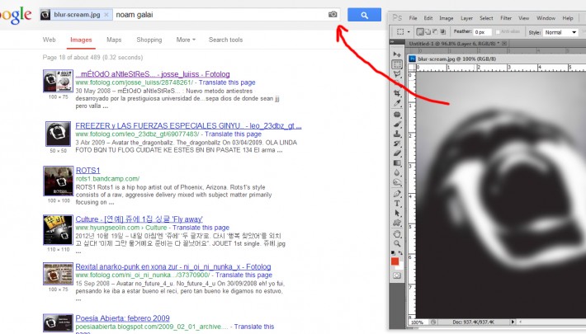Open the marquee tool preset picker arrow
This screenshot has width=586, height=334.
[x=409, y=32]
